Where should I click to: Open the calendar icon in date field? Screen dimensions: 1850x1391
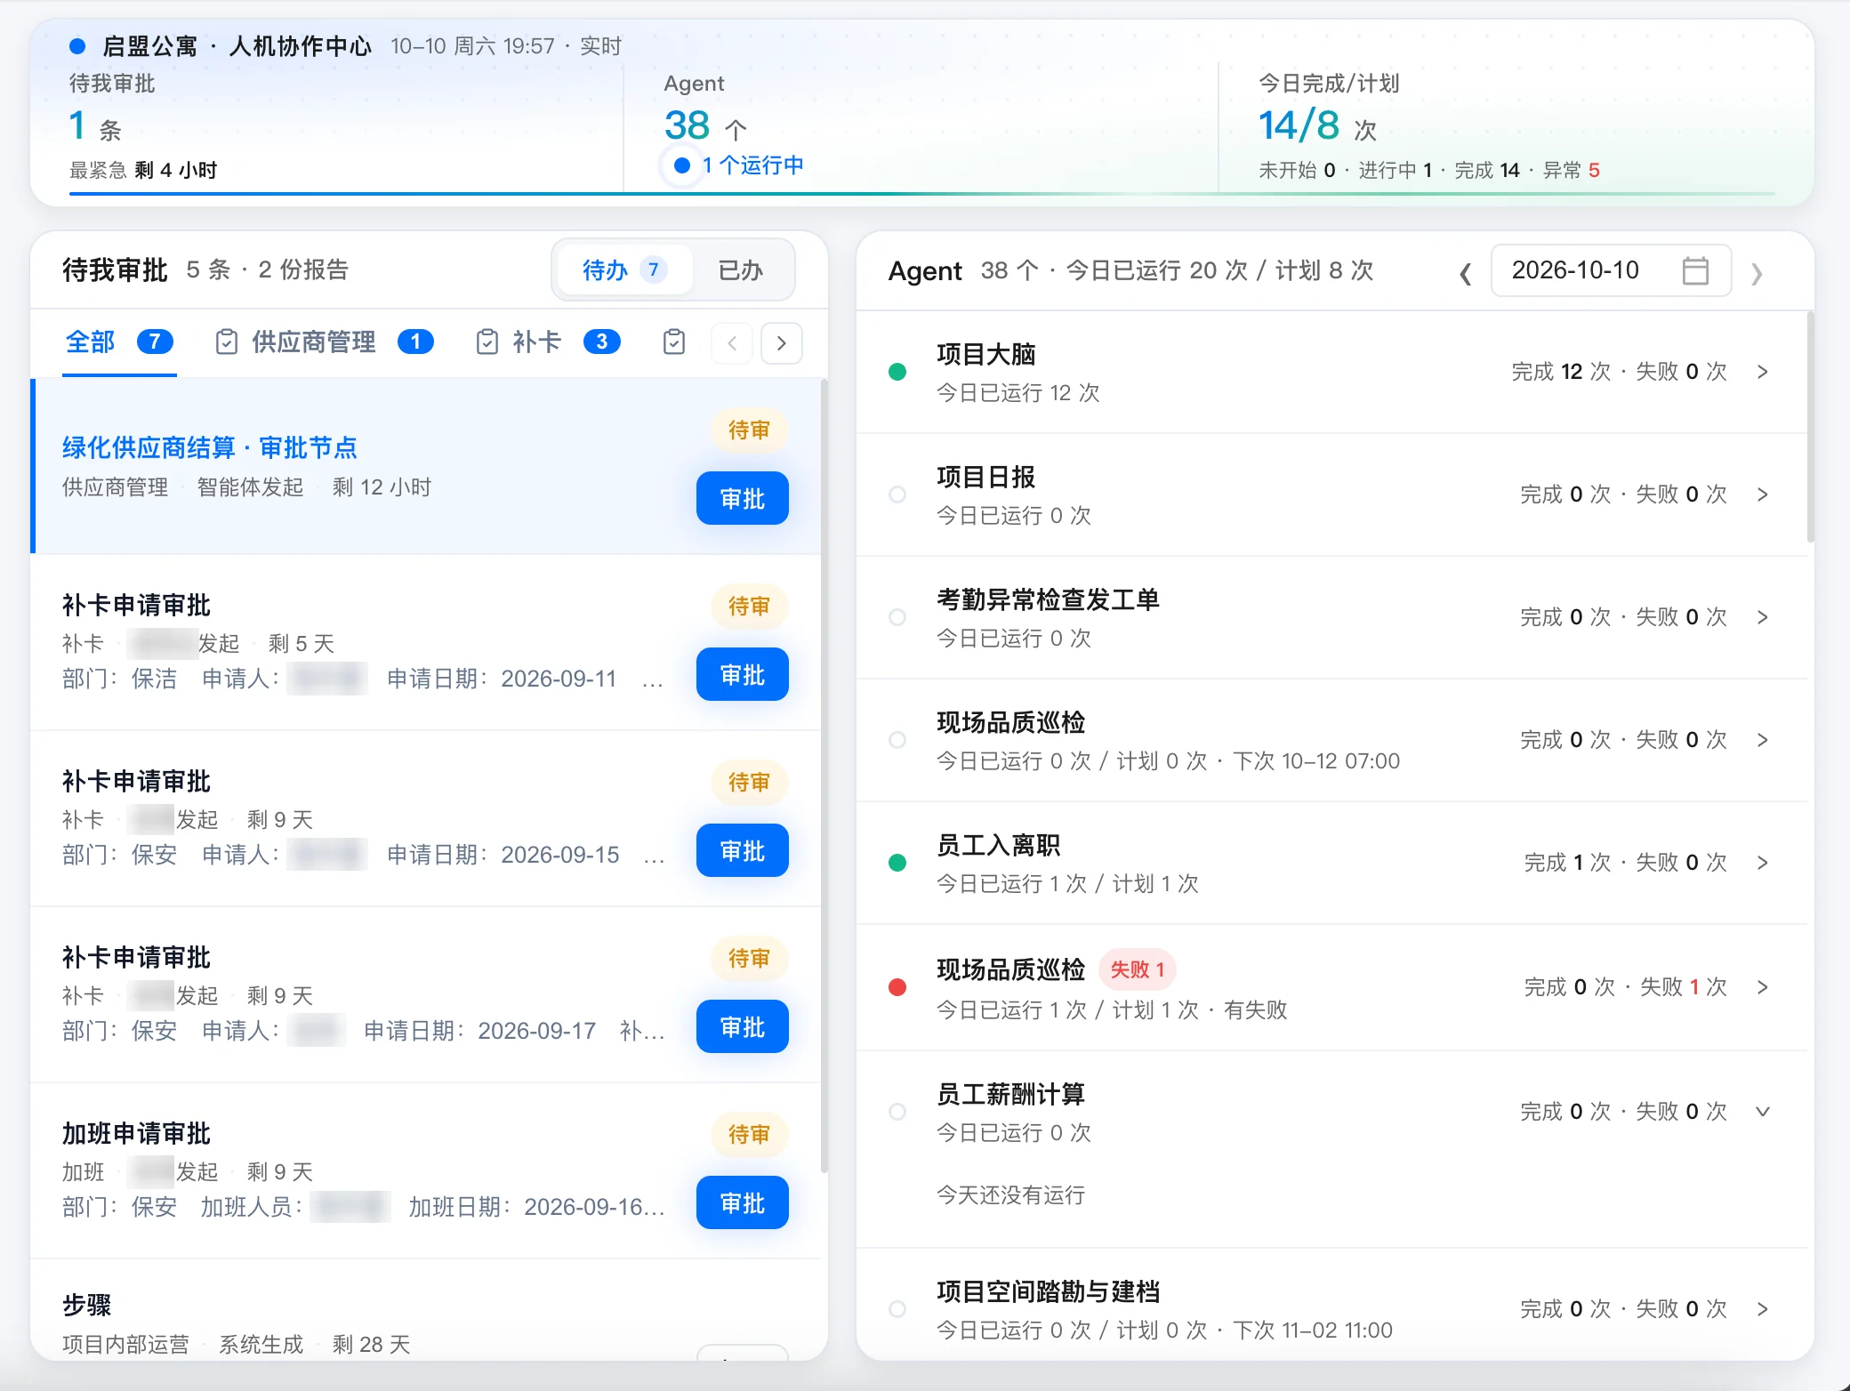point(1695,270)
